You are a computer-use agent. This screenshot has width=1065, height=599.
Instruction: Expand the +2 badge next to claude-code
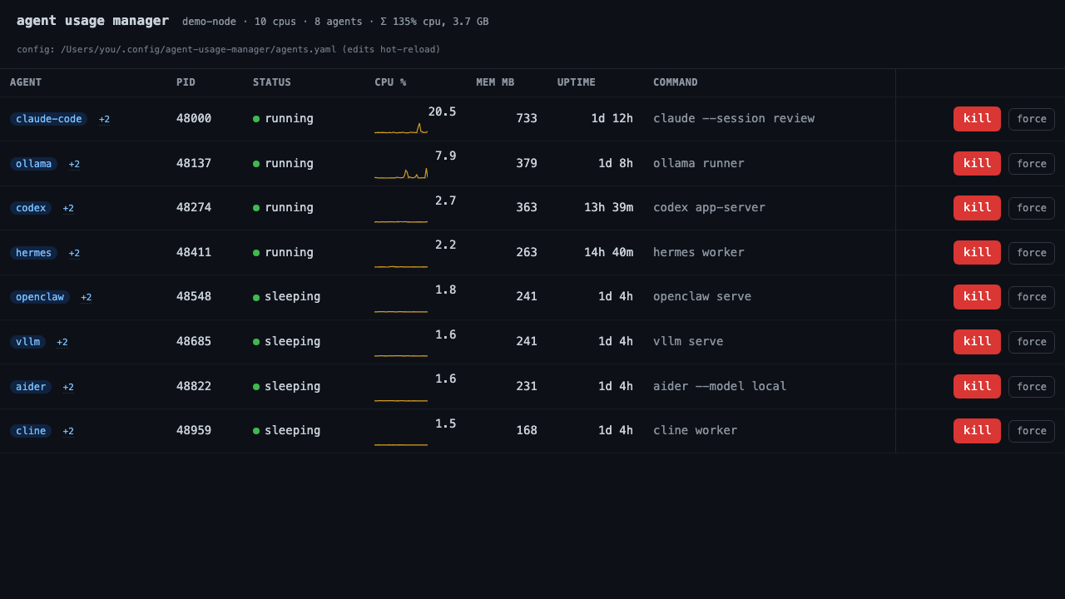click(x=104, y=119)
